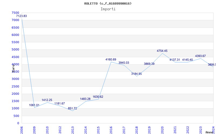Viewport: 216px width, 135px height.
Task: Click the 2013 x-axis year label
Action: pos(73,130)
